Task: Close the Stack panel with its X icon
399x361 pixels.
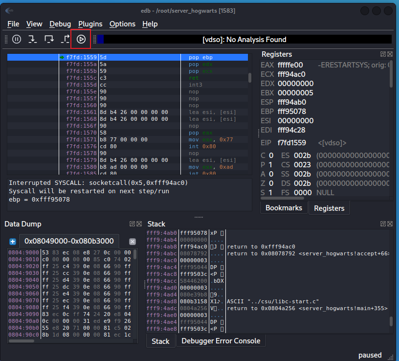Action: [x=390, y=224]
